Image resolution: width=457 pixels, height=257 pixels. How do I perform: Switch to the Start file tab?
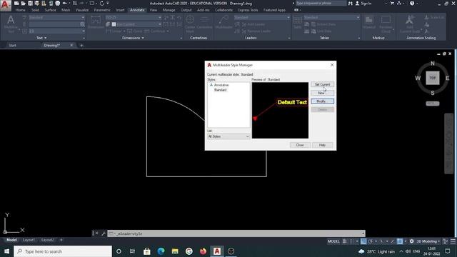point(13,46)
